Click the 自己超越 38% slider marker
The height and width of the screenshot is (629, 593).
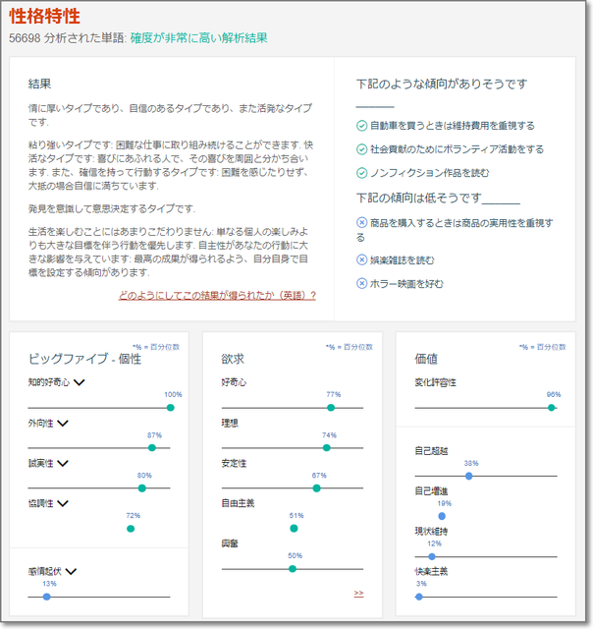click(469, 476)
